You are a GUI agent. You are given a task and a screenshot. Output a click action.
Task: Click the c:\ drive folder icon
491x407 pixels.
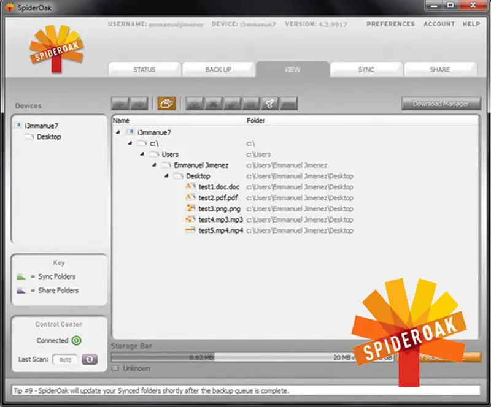[142, 143]
